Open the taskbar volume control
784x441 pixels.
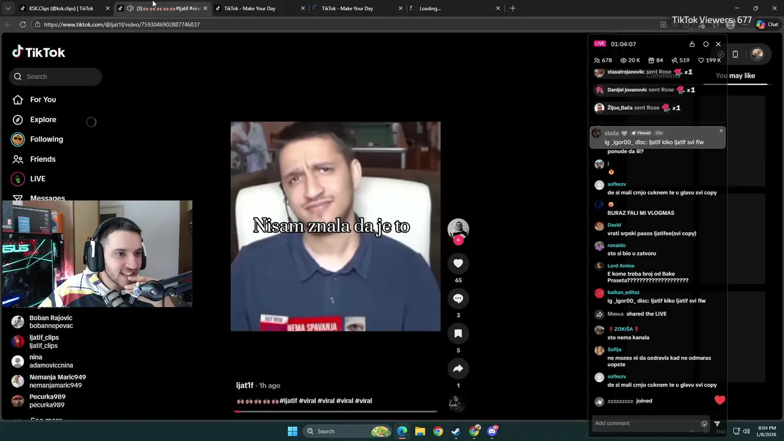click(x=746, y=431)
